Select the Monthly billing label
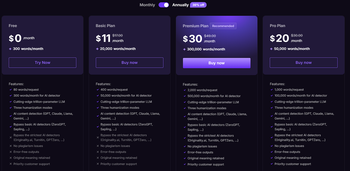Viewport: 350px width, 171px height. click(x=147, y=5)
